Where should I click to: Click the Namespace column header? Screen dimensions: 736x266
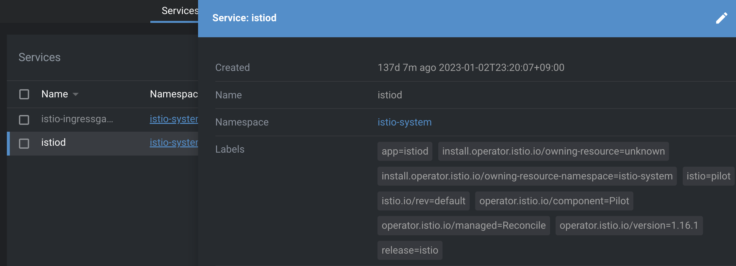point(174,94)
